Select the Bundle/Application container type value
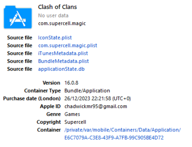 click(x=87, y=91)
